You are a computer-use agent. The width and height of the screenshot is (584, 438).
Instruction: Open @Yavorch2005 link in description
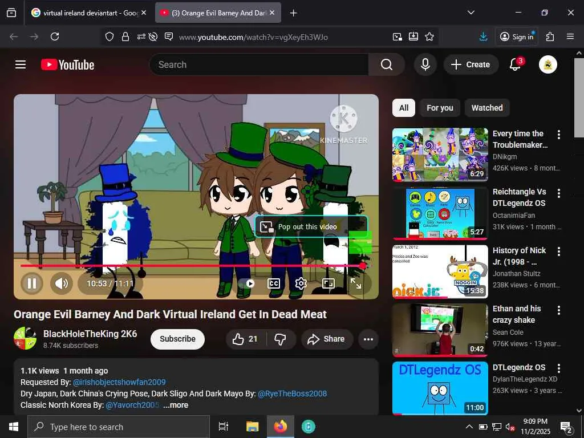point(132,405)
